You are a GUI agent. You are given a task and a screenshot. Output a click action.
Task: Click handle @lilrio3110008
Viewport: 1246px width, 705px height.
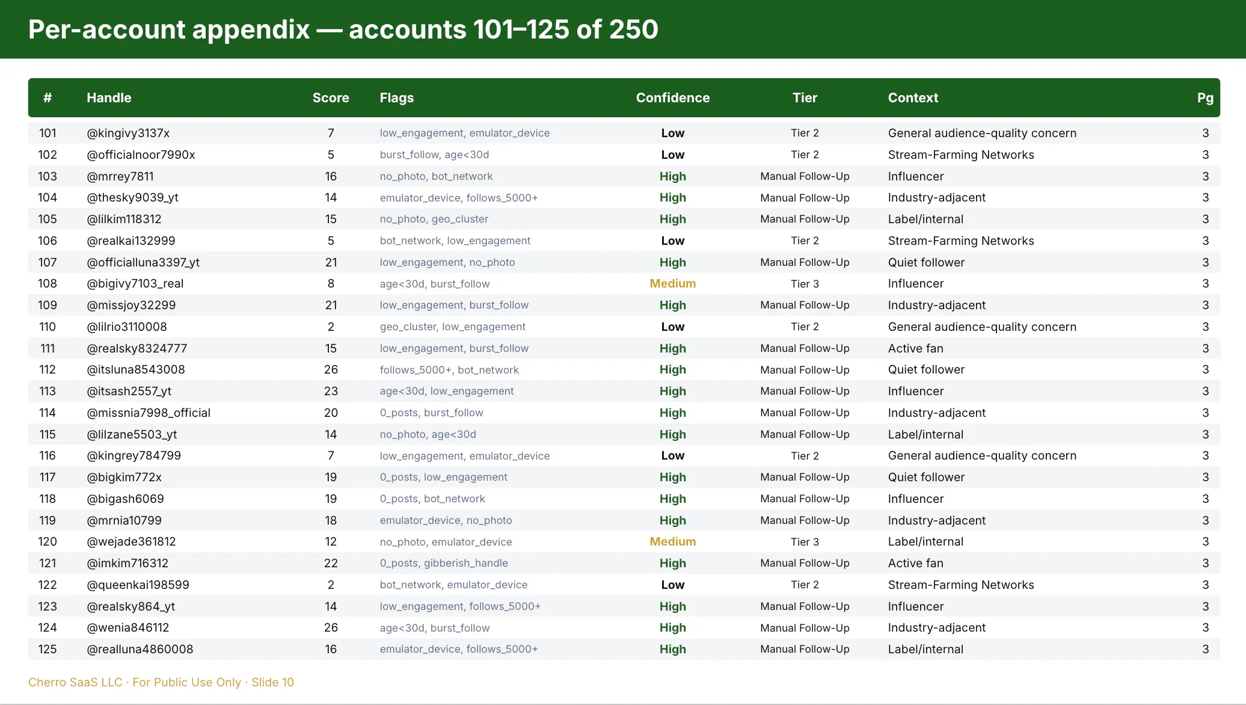pos(127,327)
